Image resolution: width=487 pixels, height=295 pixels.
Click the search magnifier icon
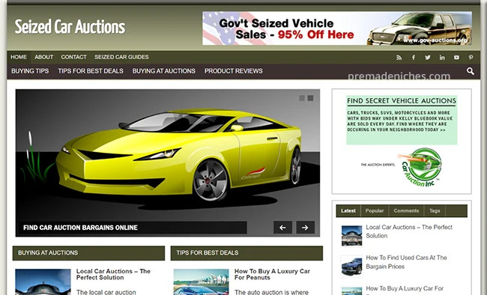click(471, 71)
